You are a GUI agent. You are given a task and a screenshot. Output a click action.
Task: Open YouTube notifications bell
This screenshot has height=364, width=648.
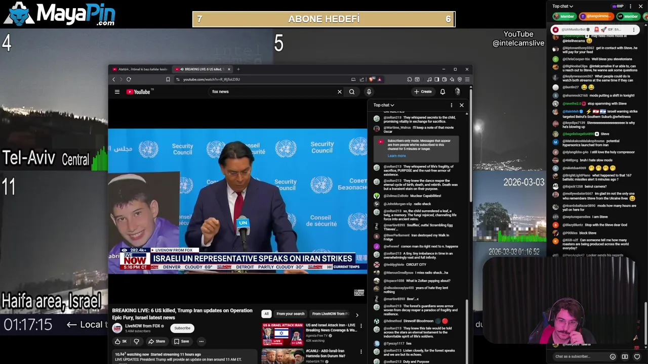442,92
